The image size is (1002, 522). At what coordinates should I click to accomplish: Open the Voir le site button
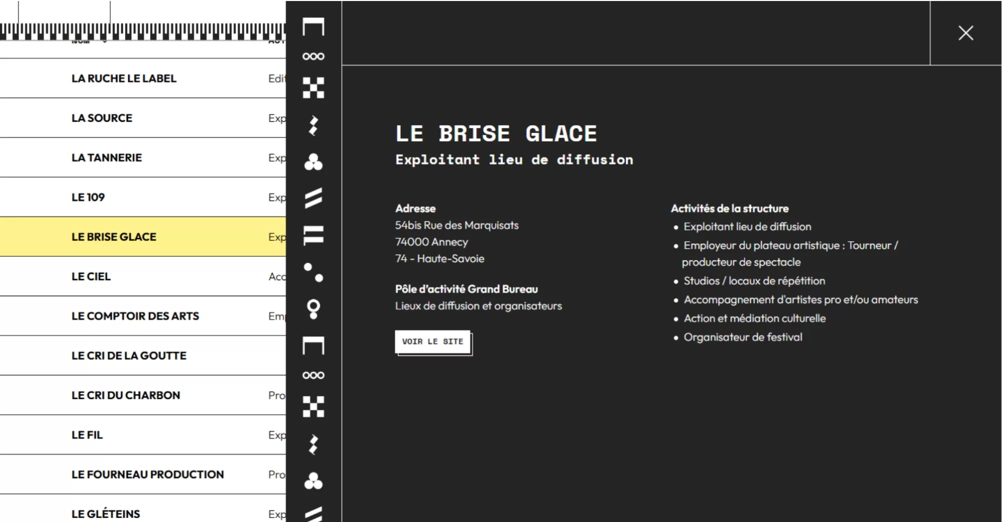click(432, 342)
